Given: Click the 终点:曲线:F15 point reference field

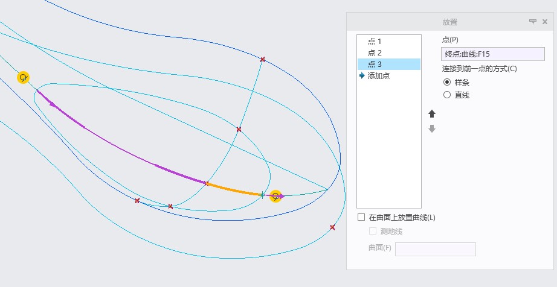Looking at the screenshot, I should (x=493, y=54).
